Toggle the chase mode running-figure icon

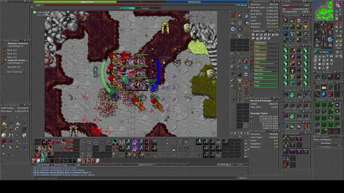[x=341, y=27]
